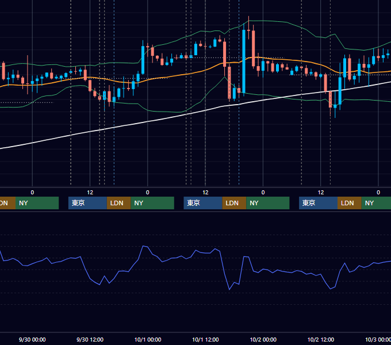391x345 pixels.
Task: Select the NY session block near 10/3 00:00
Action: click(x=376, y=203)
